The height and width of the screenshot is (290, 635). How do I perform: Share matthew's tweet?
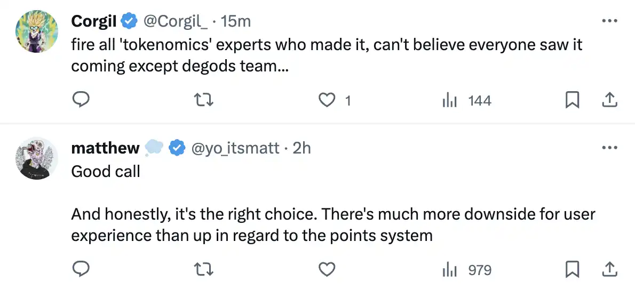click(x=609, y=270)
